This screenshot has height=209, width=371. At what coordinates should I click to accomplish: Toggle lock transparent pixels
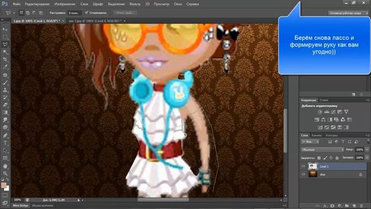[319, 158]
